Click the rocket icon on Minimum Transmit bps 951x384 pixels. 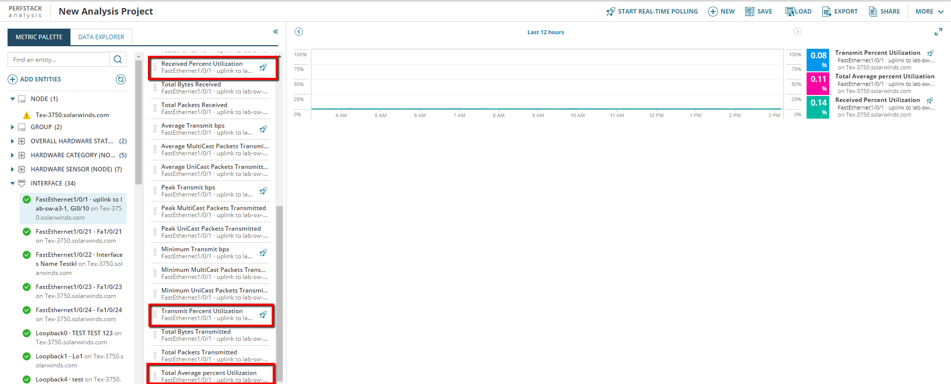(263, 253)
